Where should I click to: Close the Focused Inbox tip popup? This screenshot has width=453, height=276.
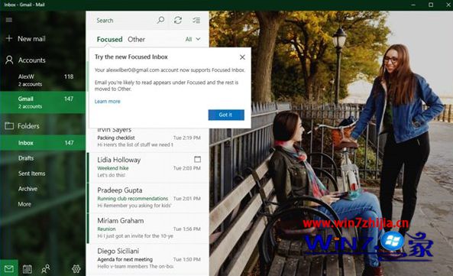pos(242,57)
